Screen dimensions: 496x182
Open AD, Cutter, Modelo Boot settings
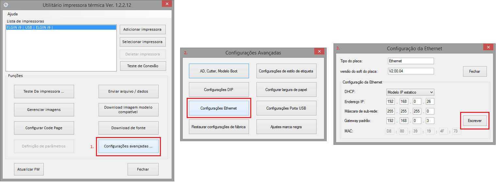click(x=219, y=71)
